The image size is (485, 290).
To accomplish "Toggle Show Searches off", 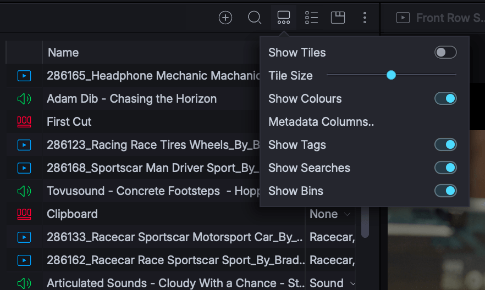I will (445, 168).
